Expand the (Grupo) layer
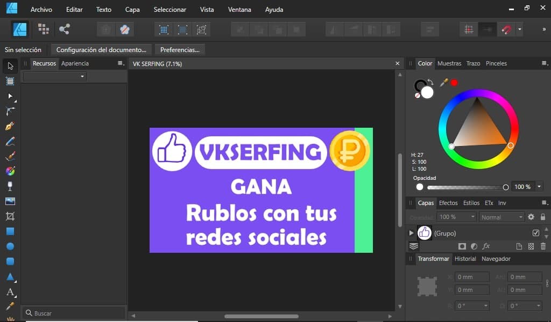Viewport: 551px width, 322px height. (411, 233)
